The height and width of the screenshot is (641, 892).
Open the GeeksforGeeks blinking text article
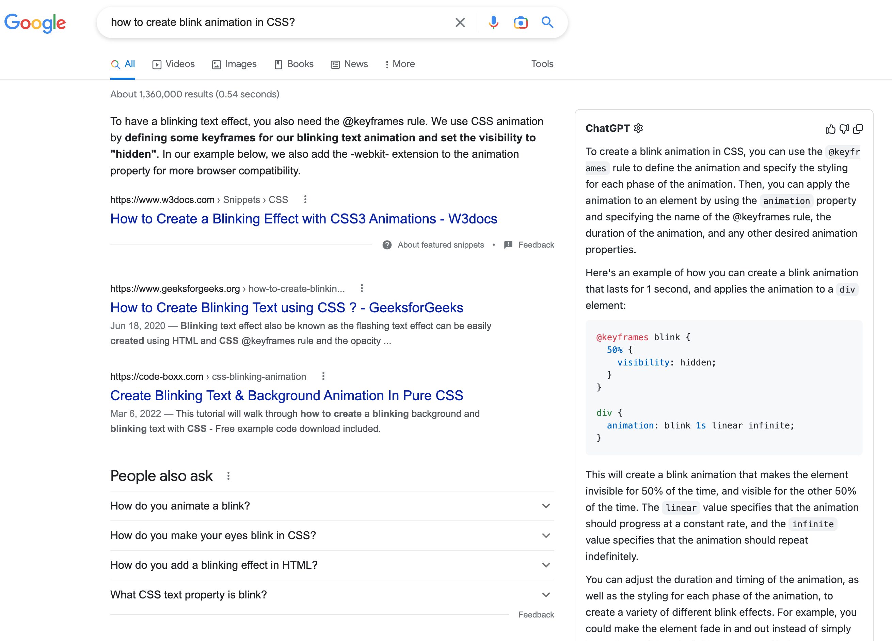point(286,307)
